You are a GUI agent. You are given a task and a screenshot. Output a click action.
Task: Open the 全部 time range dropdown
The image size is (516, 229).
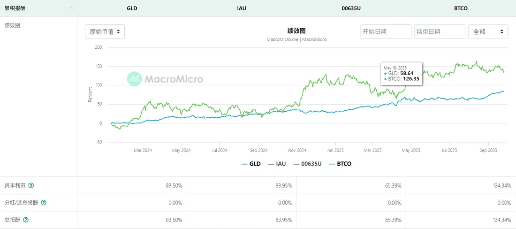[x=488, y=31]
